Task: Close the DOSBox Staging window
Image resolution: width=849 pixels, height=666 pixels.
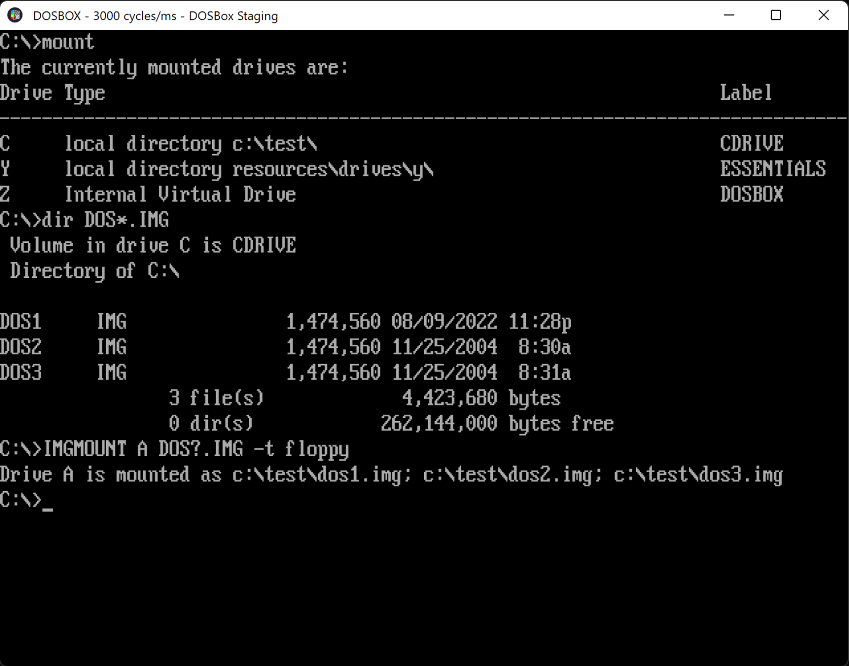Action: coord(823,15)
